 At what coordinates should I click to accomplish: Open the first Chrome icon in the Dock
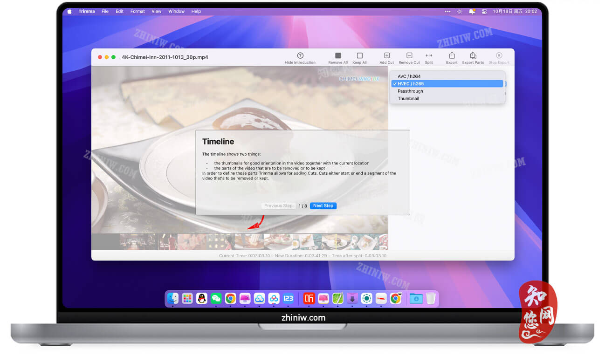coord(231,298)
